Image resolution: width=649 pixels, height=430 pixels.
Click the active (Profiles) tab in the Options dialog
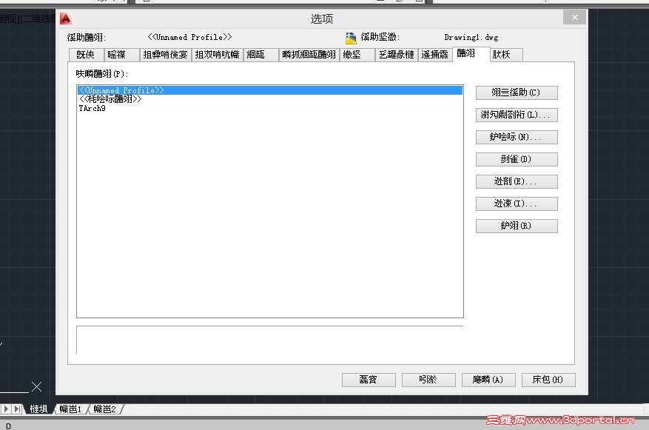tap(471, 54)
